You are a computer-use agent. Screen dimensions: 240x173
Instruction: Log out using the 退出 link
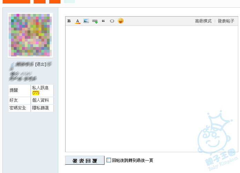(x=41, y=64)
